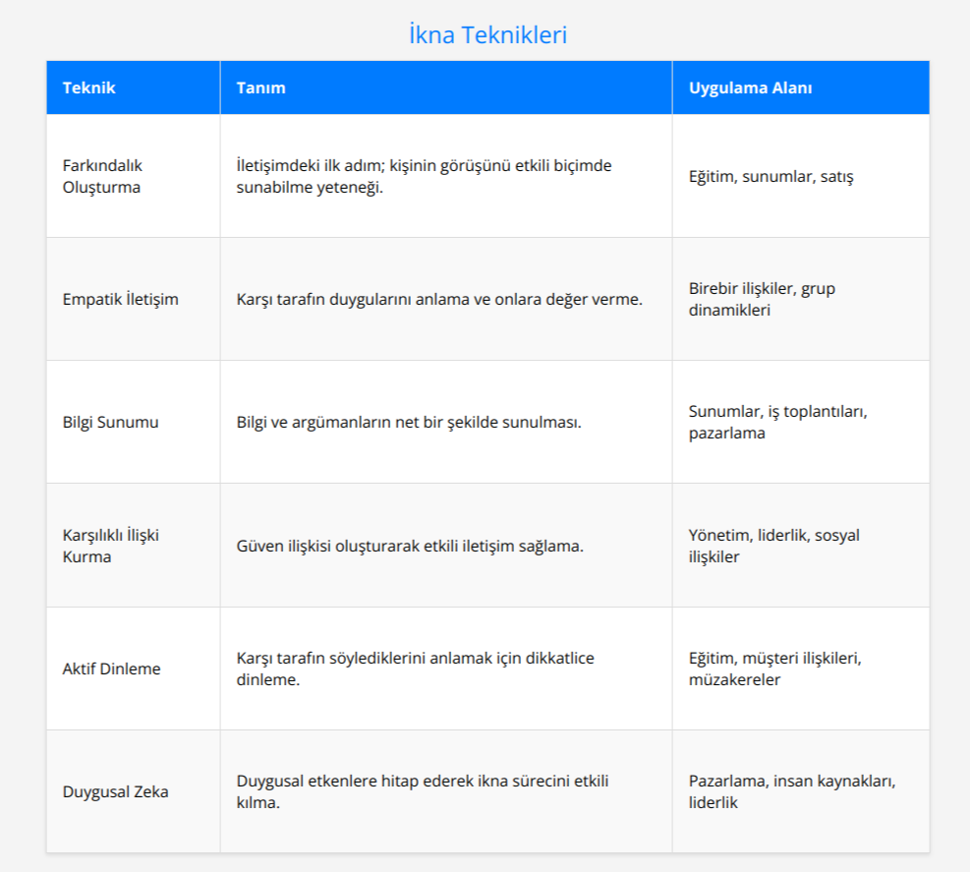The image size is (970, 872).
Task: Click the İkna Teknikleri page title
Action: 487,35
